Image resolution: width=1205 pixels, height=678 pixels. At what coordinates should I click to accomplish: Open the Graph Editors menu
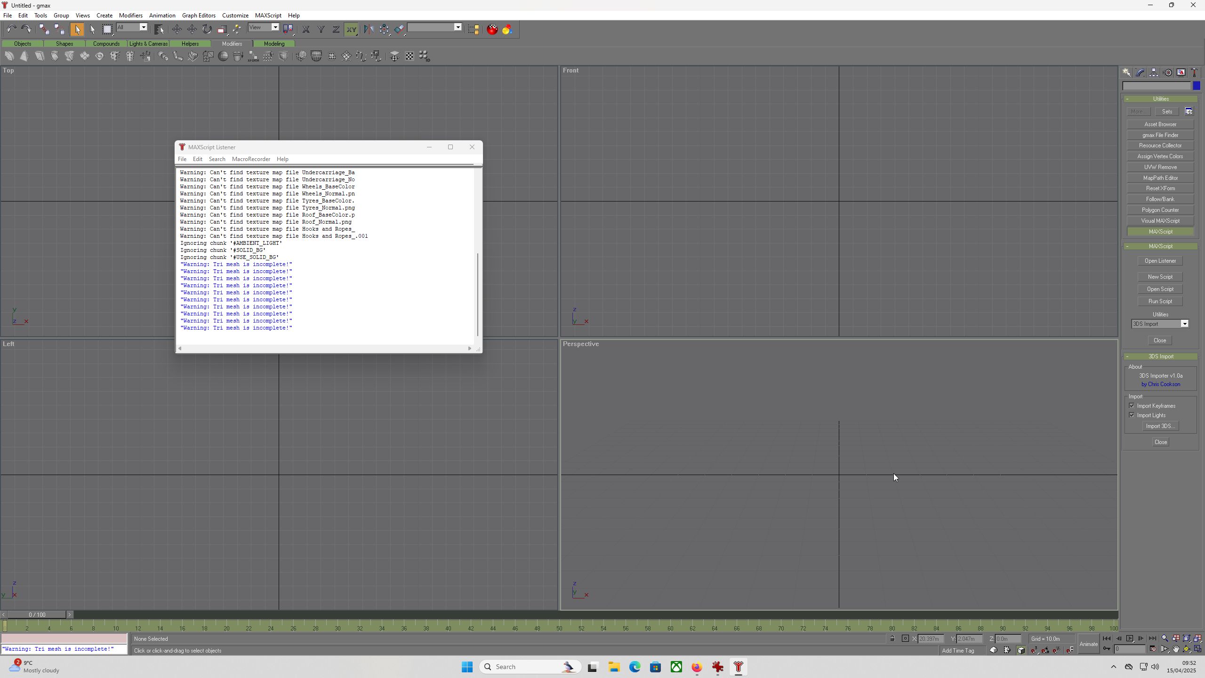pos(199,15)
